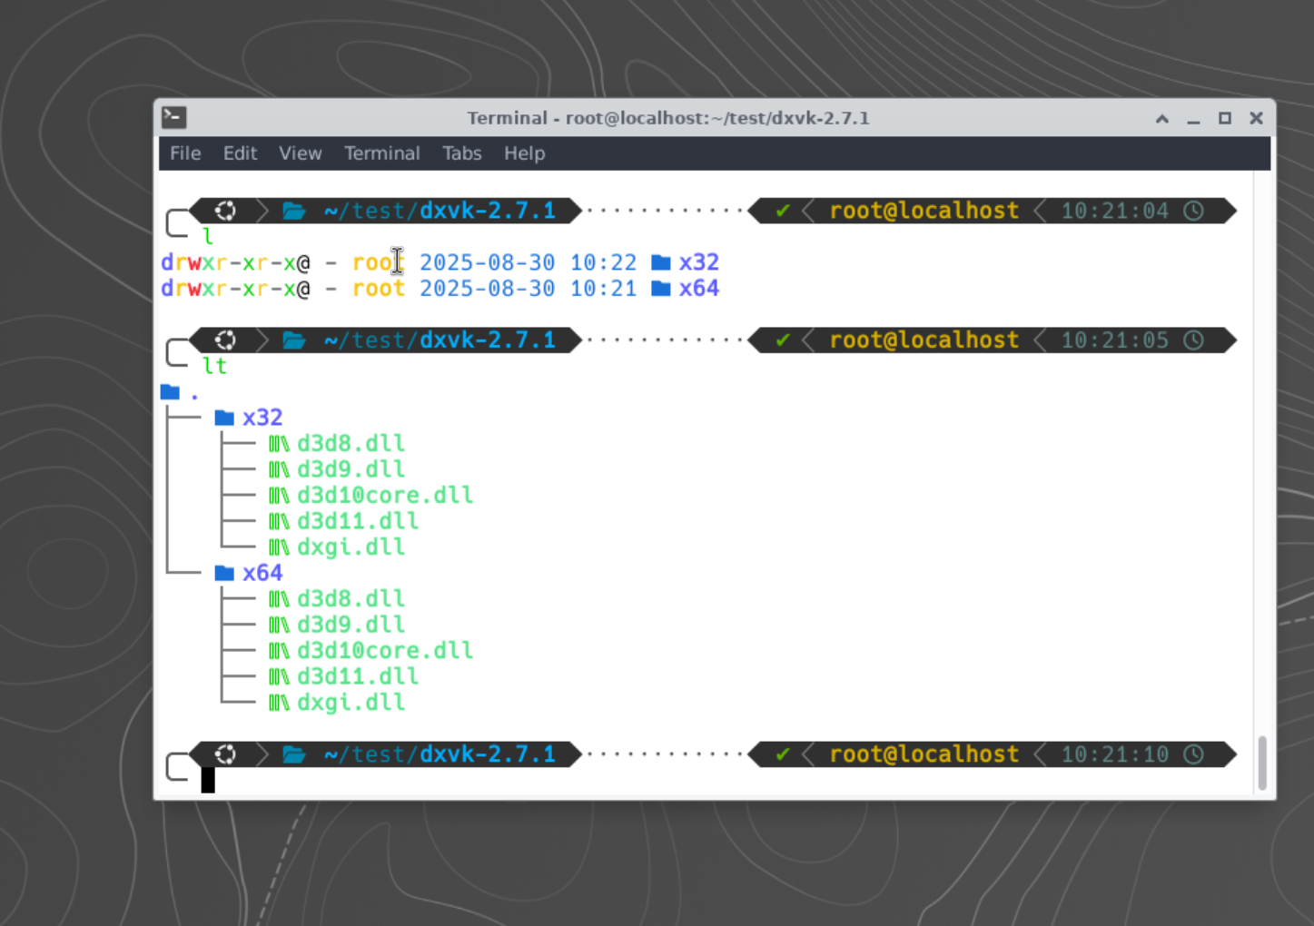Click the d3d10core.dll file icon under x32
The width and height of the screenshot is (1314, 926).
point(279,496)
